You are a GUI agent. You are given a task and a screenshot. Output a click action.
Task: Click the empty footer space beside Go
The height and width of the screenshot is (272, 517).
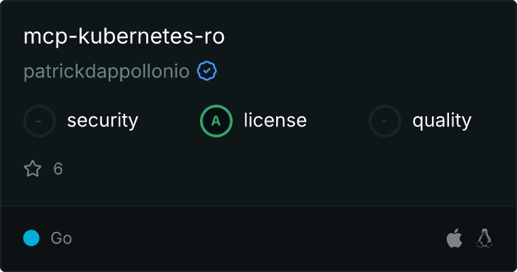coord(258,238)
